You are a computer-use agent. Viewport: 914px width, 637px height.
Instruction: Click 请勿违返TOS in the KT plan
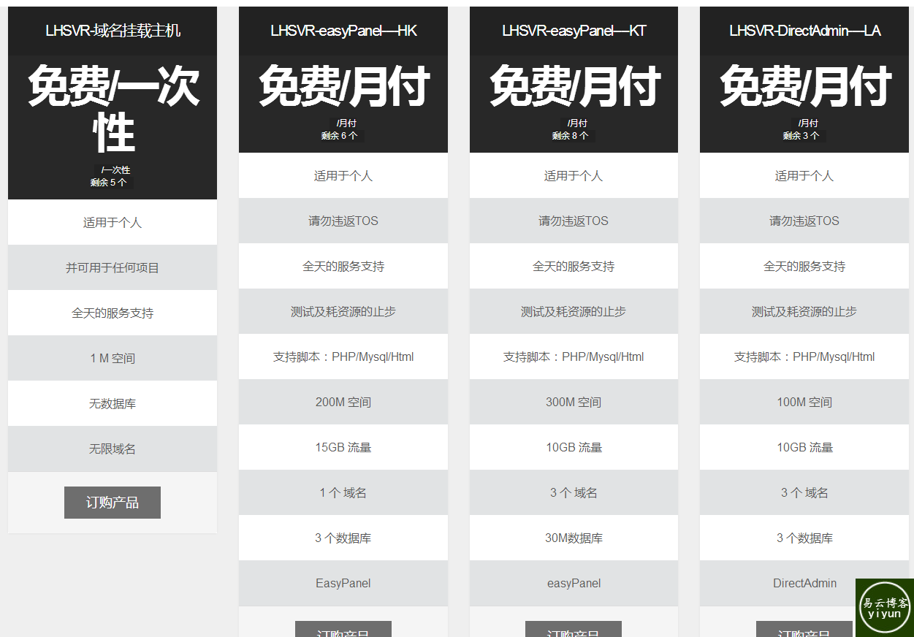tap(574, 221)
